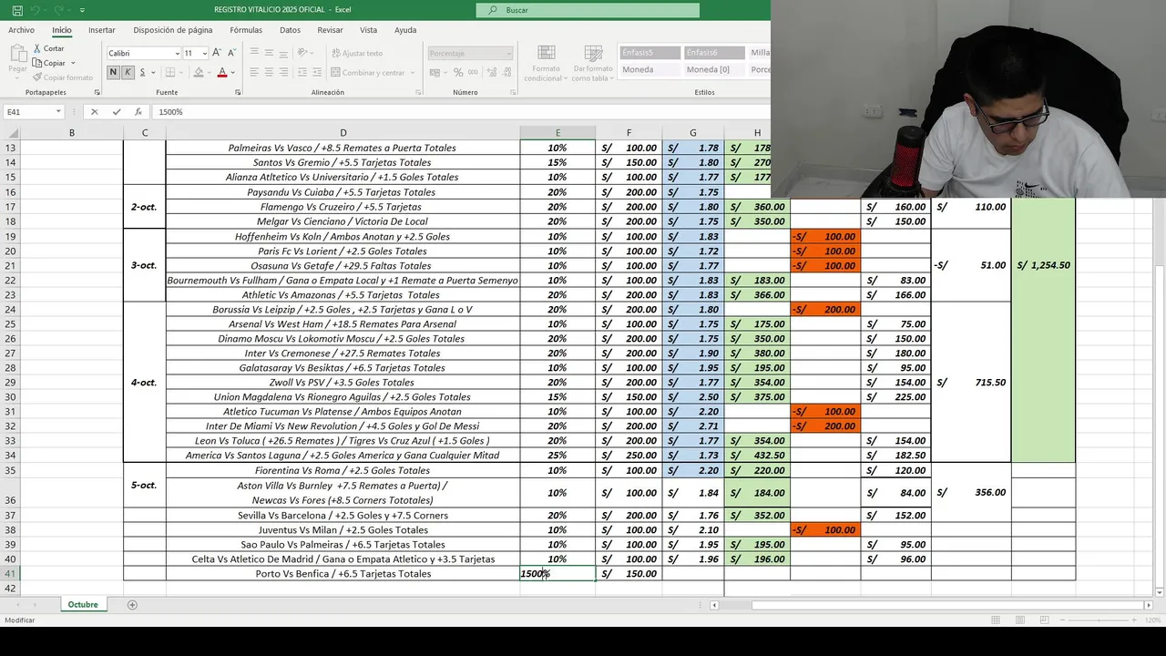Click the Cortar scissors button
The width and height of the screenshot is (1166, 656).
pyautogui.click(x=49, y=48)
